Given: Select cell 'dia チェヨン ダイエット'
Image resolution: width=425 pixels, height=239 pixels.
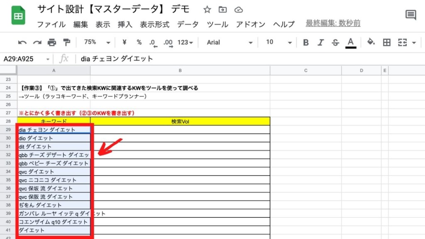Looking at the screenshot, I should 54,130.
